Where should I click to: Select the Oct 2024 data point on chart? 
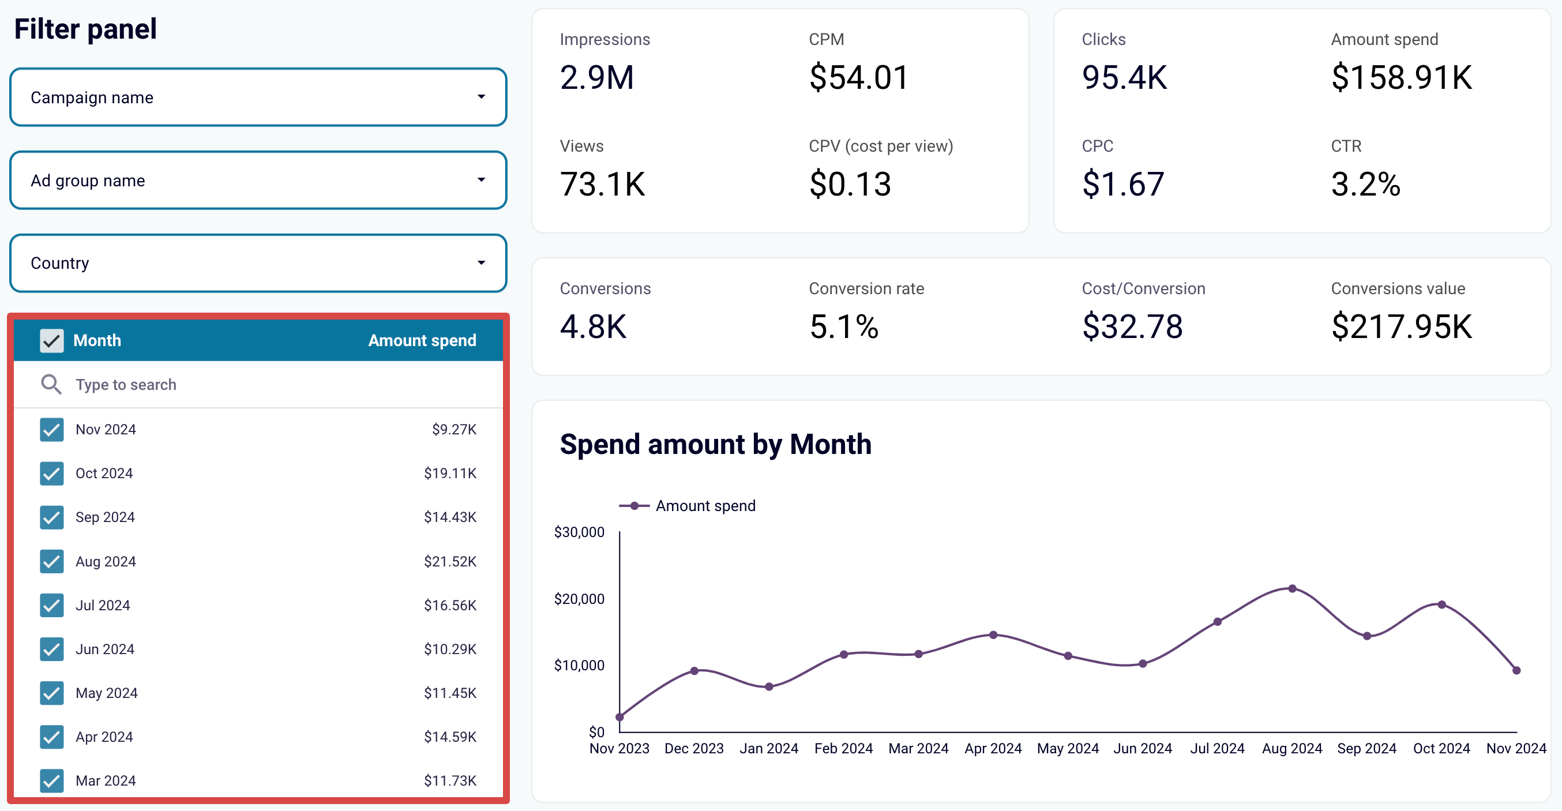pos(1442,605)
